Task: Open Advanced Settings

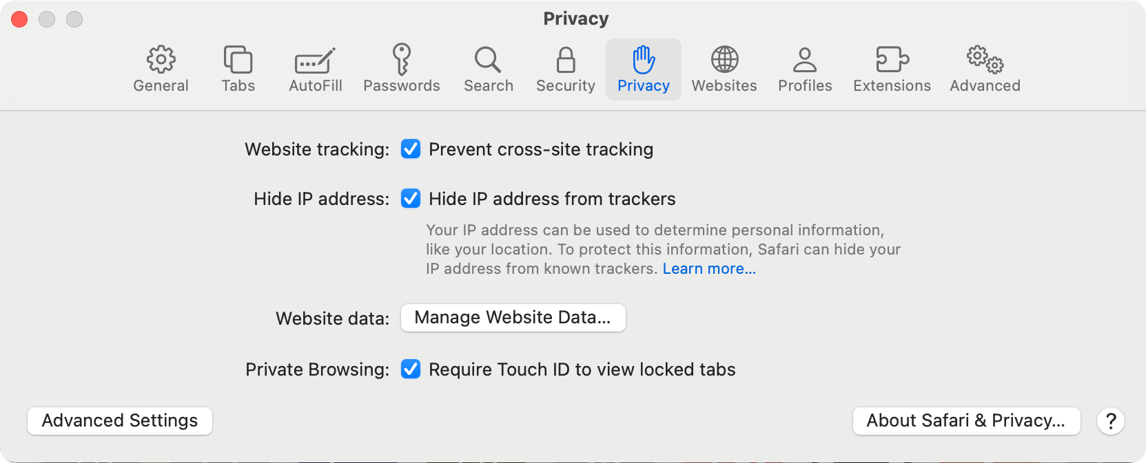Action: pos(119,420)
